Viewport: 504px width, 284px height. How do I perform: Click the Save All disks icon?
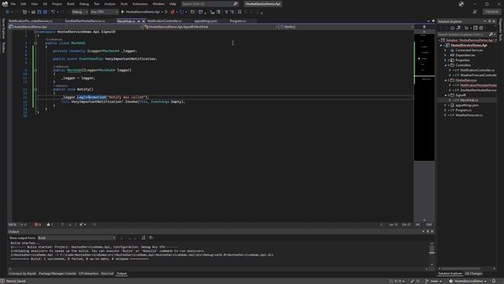(45, 12)
